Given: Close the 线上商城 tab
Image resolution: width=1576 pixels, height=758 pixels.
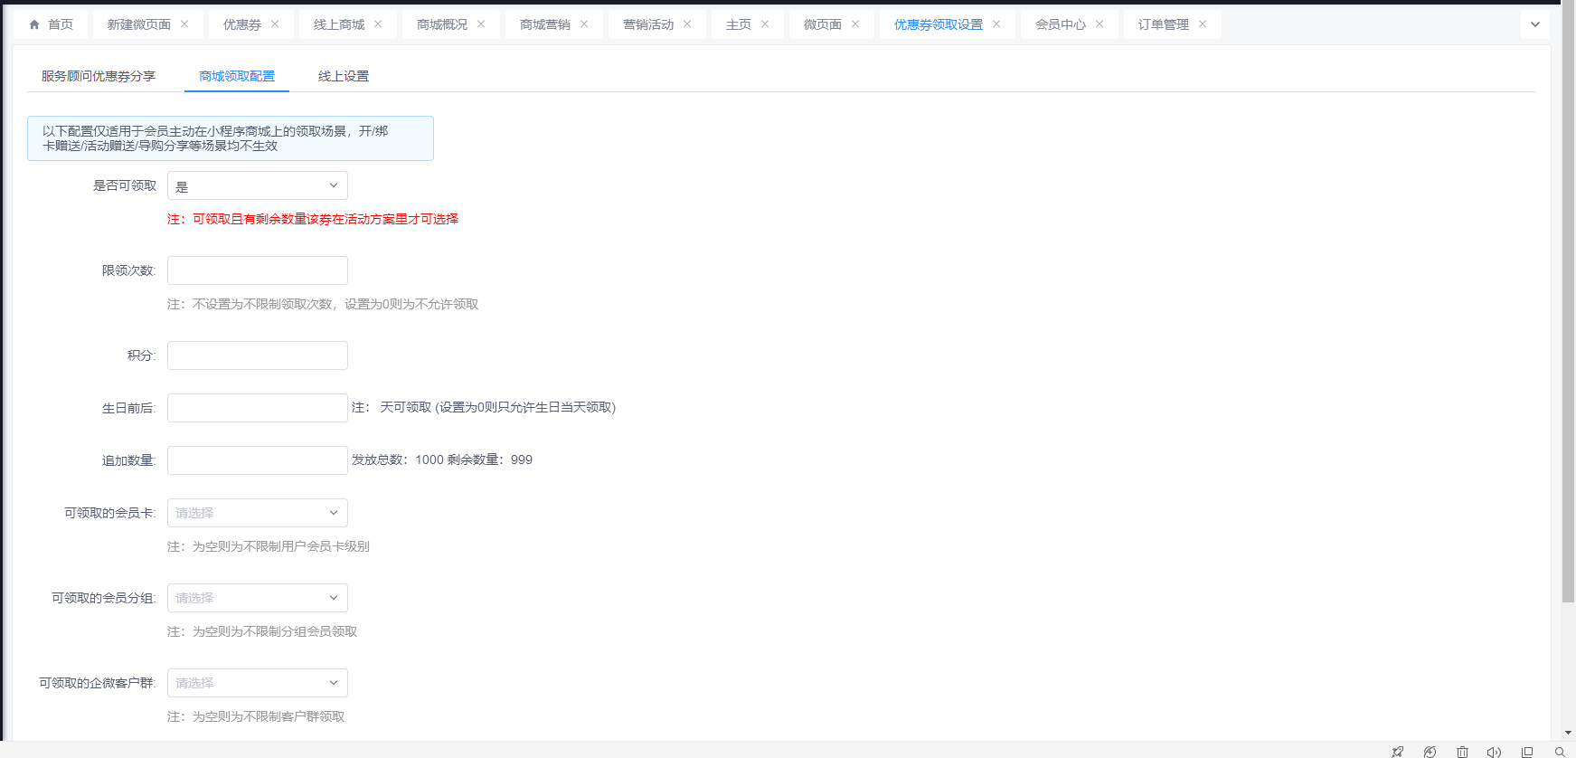Looking at the screenshot, I should click(x=378, y=24).
